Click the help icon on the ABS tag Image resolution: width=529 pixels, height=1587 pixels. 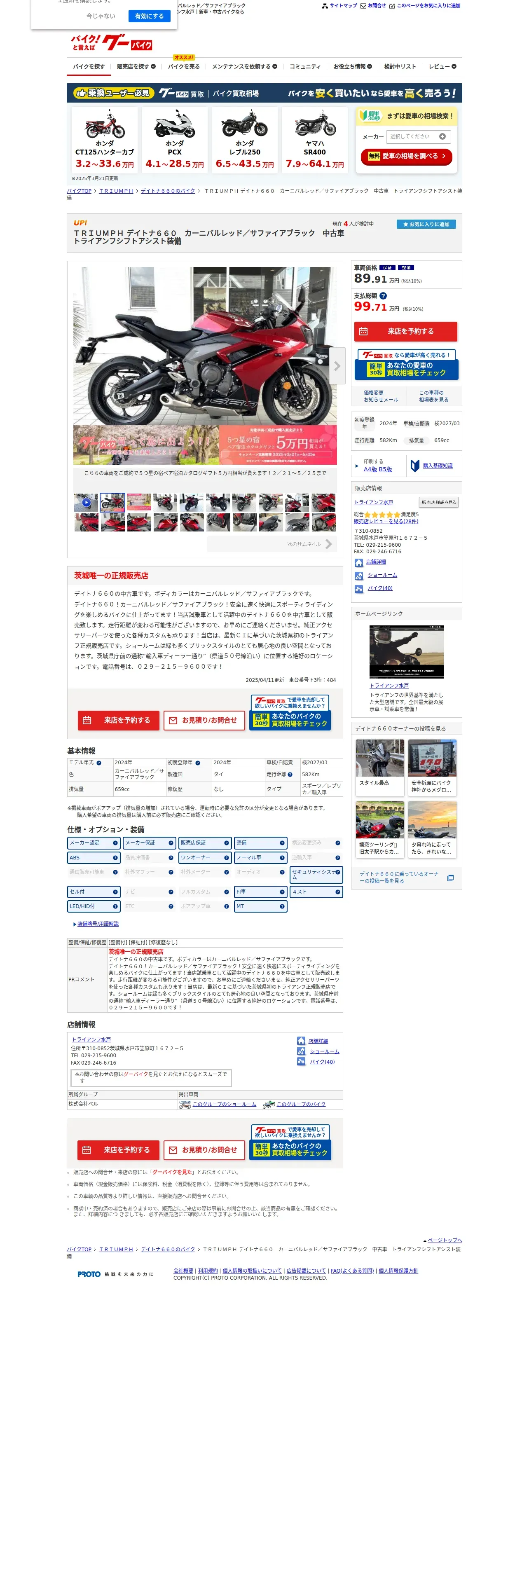click(115, 858)
